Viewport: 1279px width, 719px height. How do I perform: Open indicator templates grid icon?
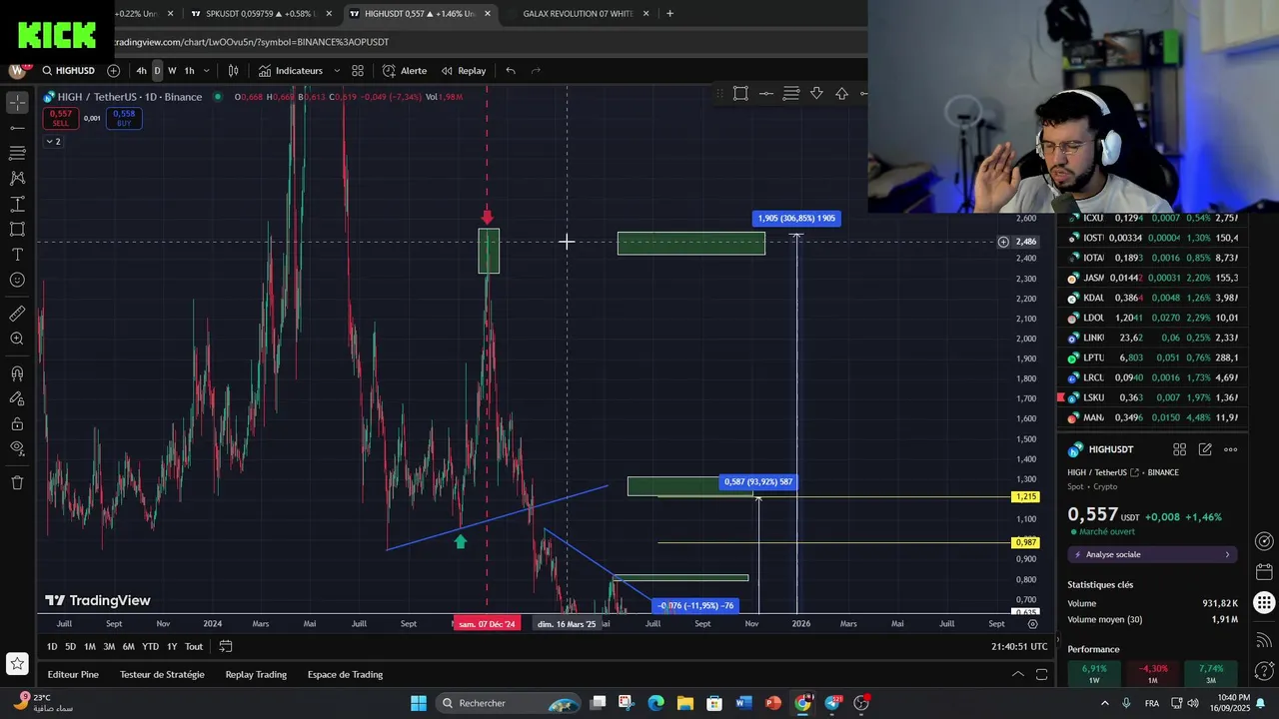point(358,71)
